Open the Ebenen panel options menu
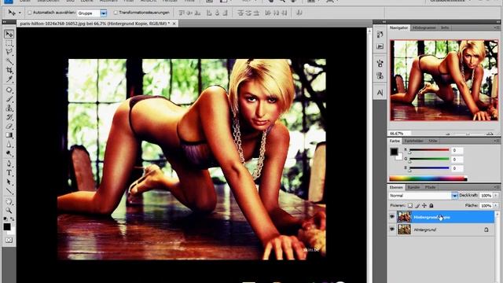This screenshot has width=503, height=283. tap(497, 187)
